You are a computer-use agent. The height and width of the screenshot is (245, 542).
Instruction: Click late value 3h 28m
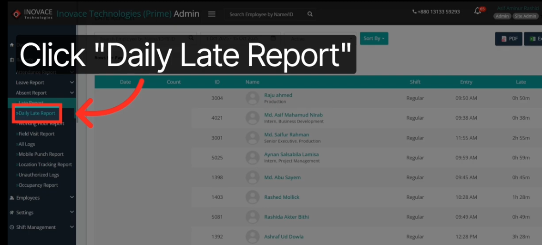click(521, 237)
